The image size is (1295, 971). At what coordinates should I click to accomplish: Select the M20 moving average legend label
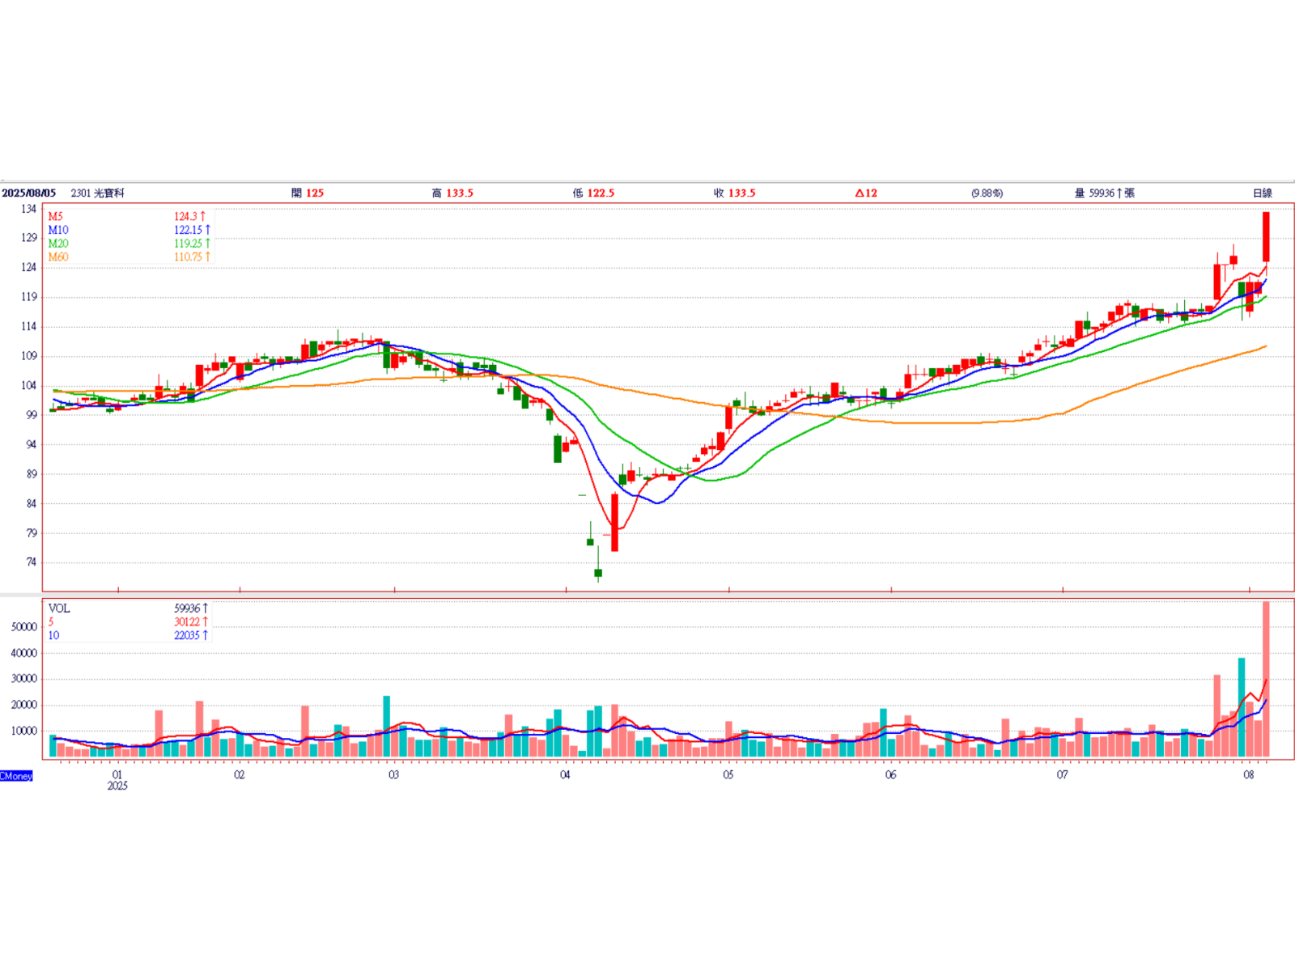[x=58, y=244]
